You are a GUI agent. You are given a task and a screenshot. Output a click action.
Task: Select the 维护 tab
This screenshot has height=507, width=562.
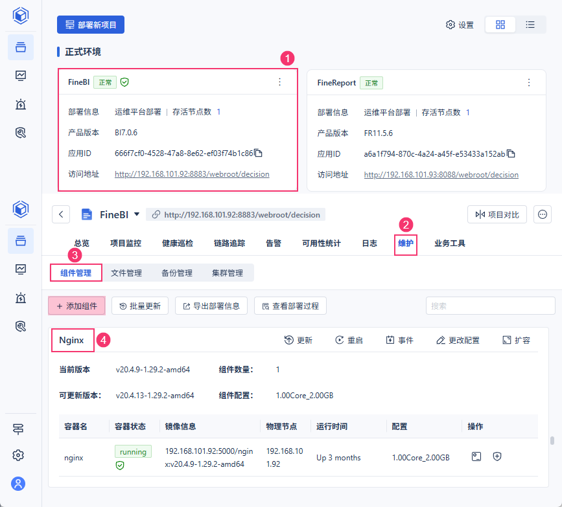406,243
